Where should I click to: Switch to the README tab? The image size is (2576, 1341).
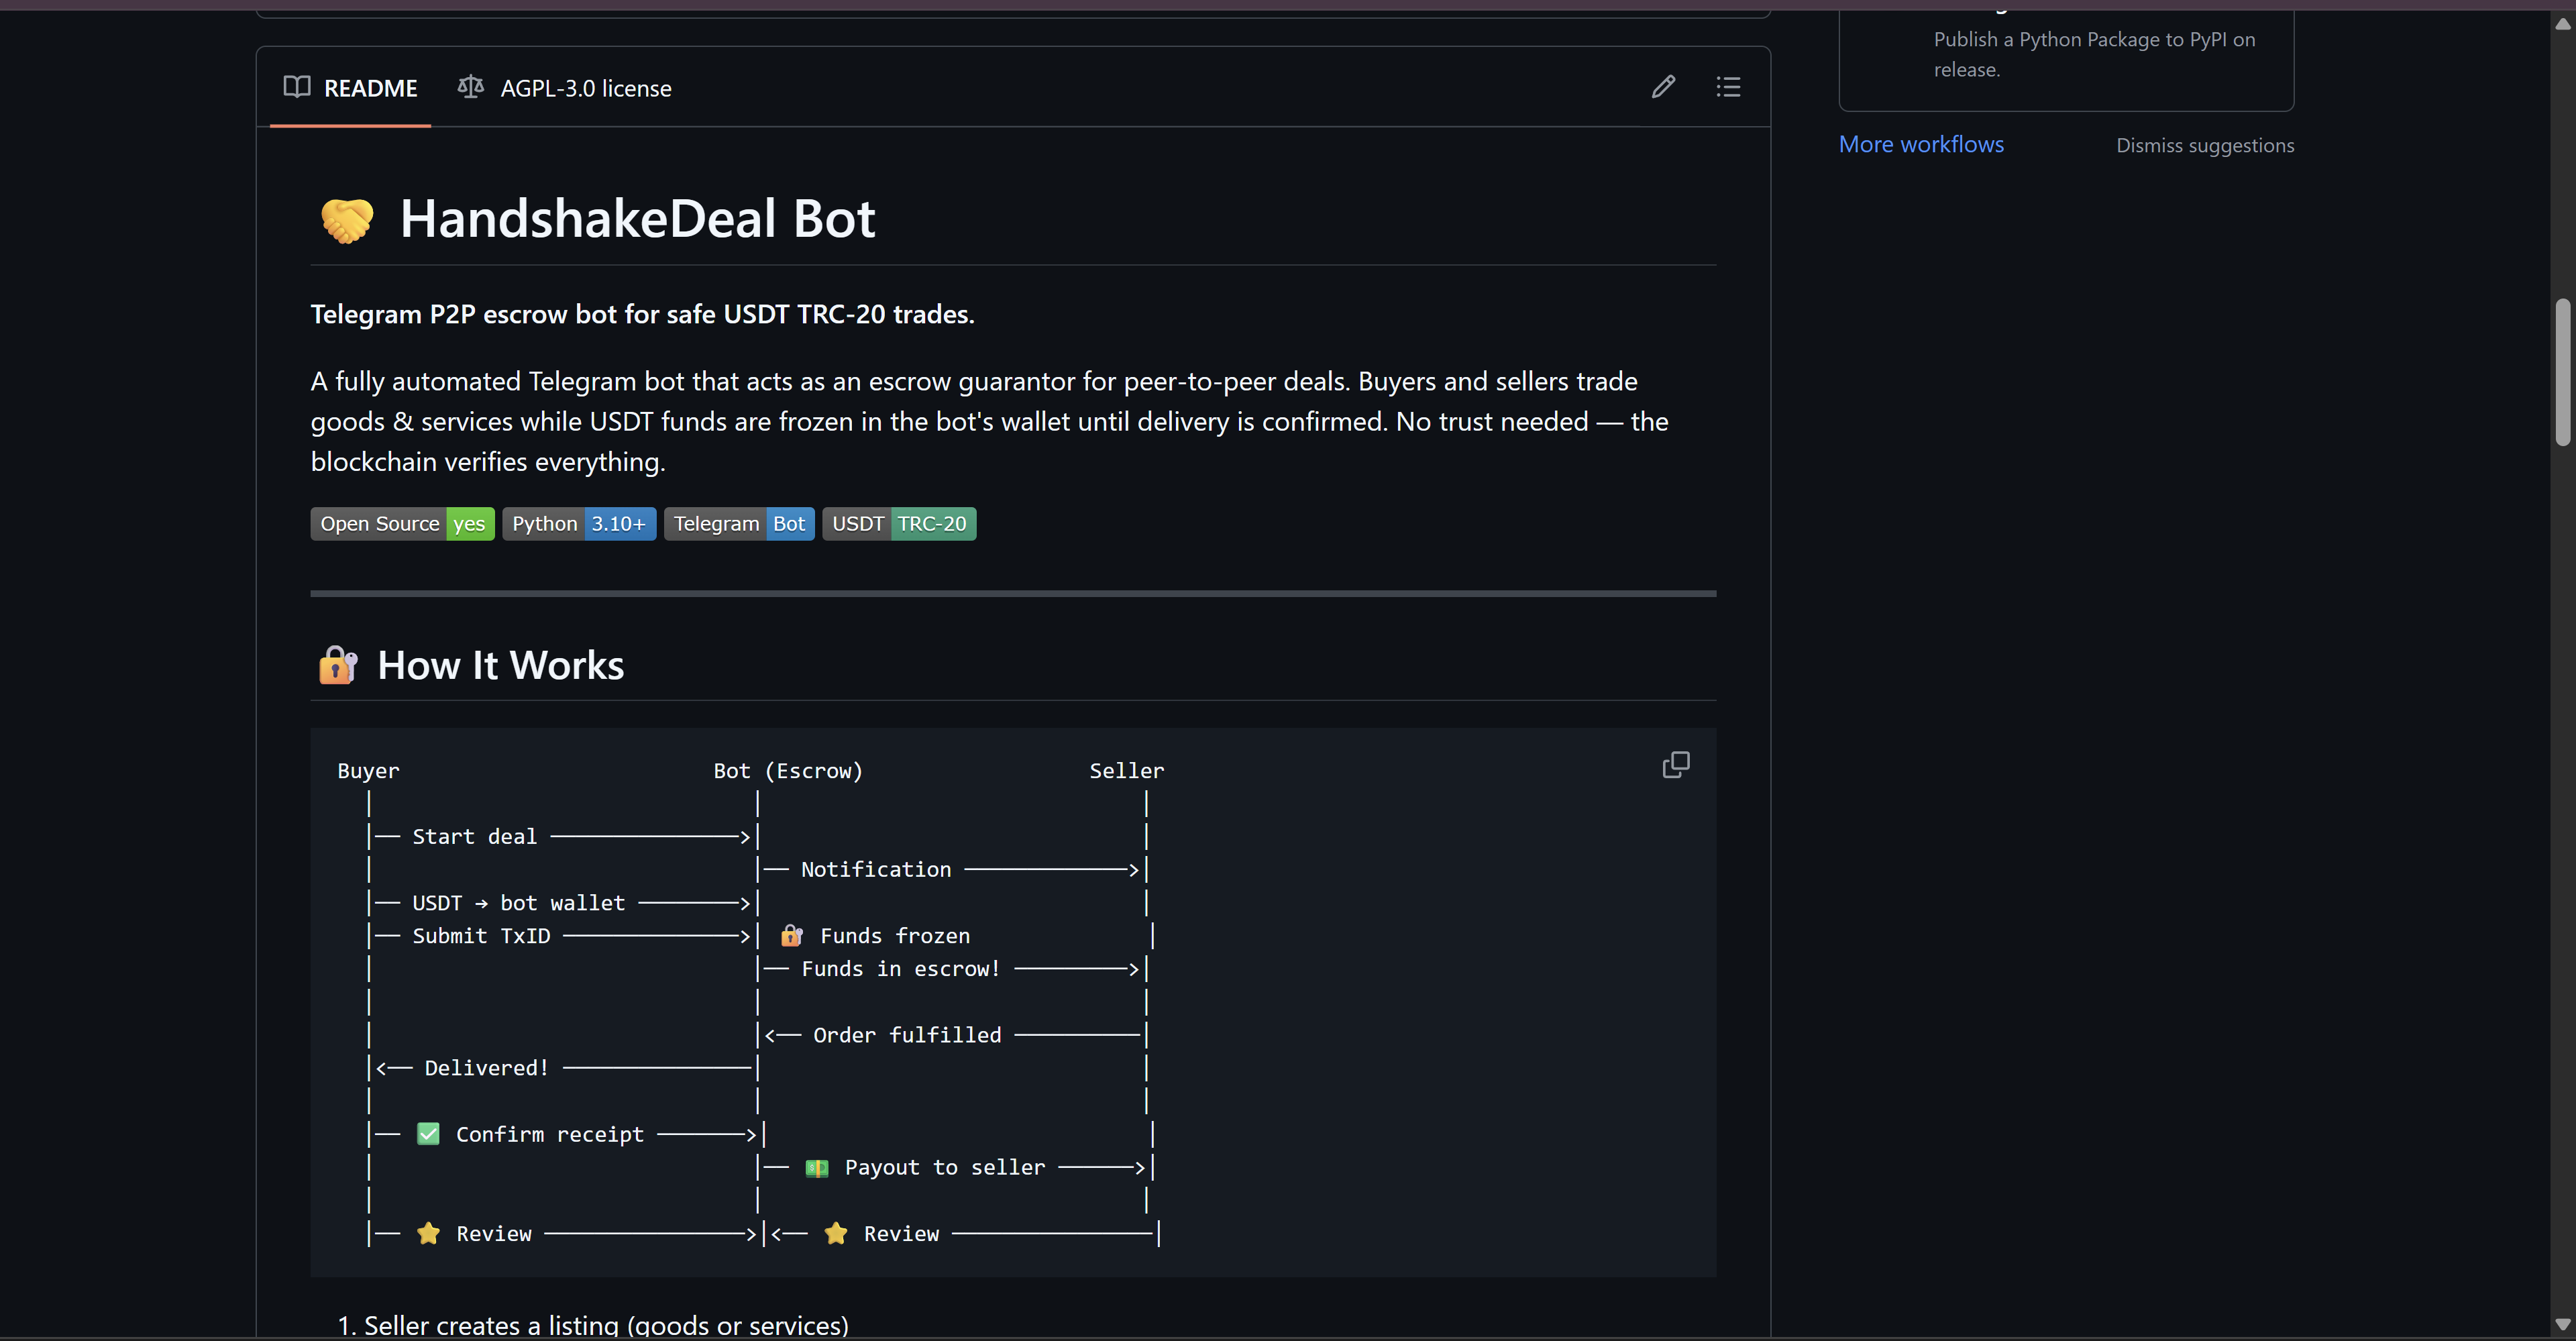click(x=350, y=88)
